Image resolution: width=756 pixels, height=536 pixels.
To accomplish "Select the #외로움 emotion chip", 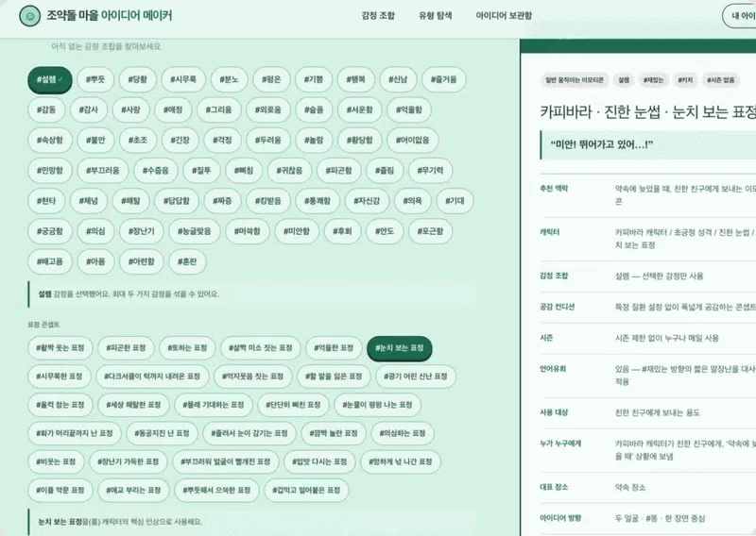I will click(x=268, y=109).
